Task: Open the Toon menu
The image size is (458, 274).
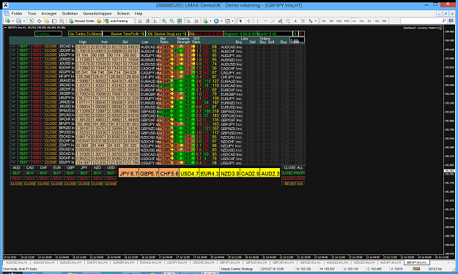Action: (32, 13)
